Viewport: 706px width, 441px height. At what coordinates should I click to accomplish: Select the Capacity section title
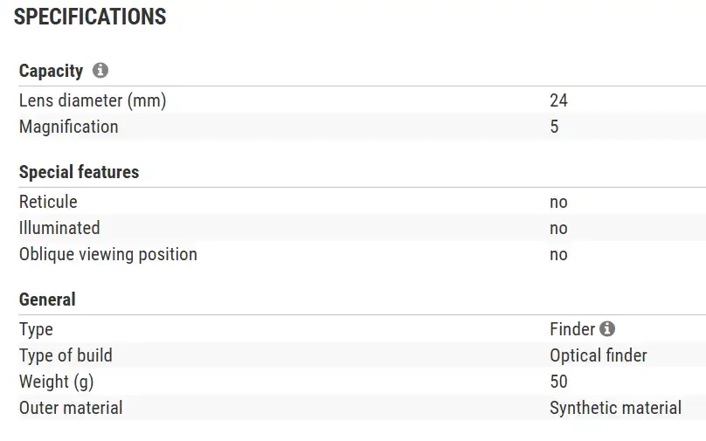pos(51,72)
